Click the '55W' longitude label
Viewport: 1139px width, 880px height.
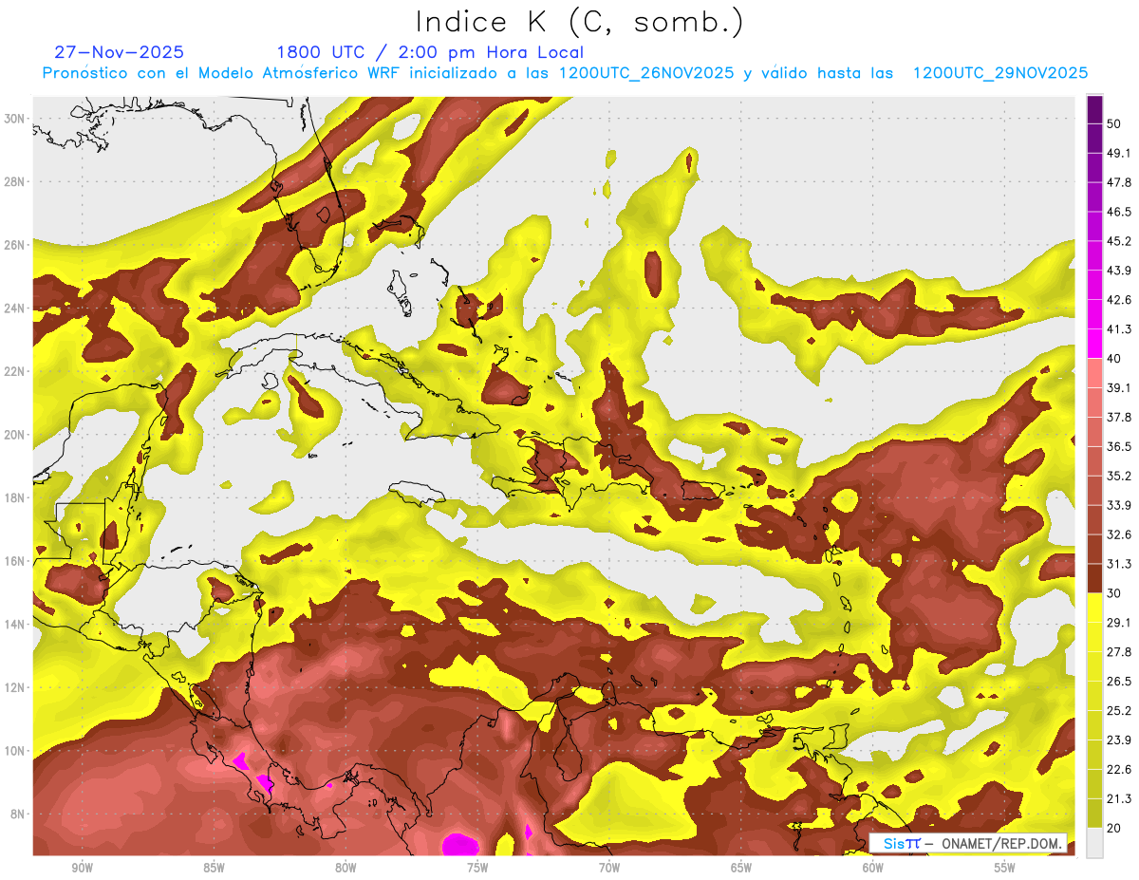[x=1005, y=869]
